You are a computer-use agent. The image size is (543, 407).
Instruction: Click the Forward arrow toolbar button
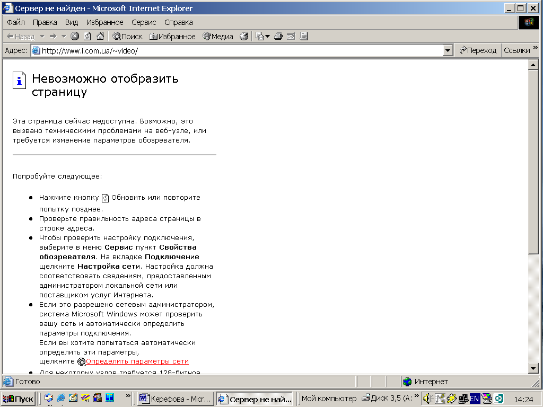(x=53, y=37)
